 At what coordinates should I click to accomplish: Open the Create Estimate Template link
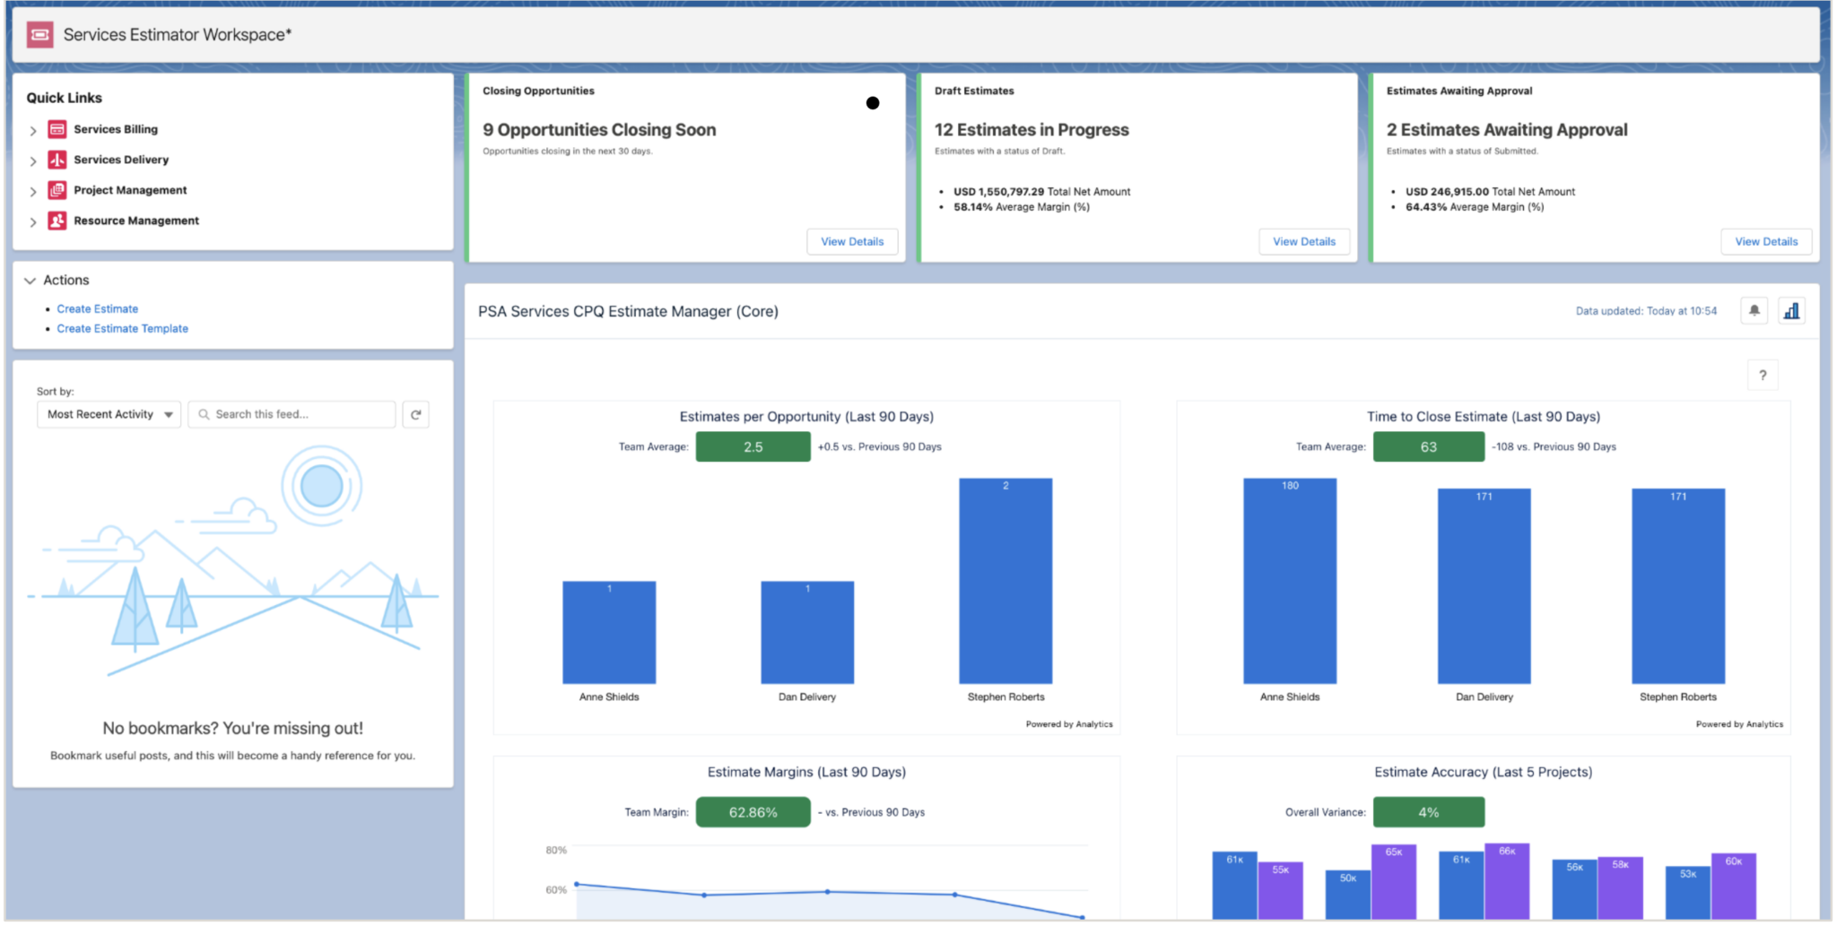coord(122,328)
